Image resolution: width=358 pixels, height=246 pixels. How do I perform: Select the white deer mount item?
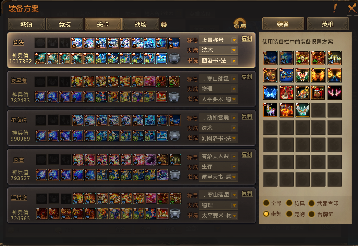coord(270,110)
